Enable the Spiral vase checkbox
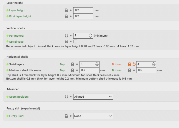The height and width of the screenshot is (128, 179). coord(75,41)
